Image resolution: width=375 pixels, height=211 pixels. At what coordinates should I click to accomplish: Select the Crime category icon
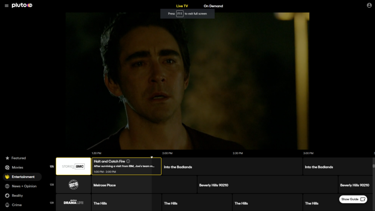tap(7, 205)
